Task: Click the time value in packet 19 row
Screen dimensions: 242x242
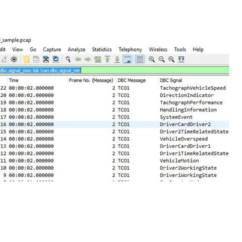Action: click(31, 103)
